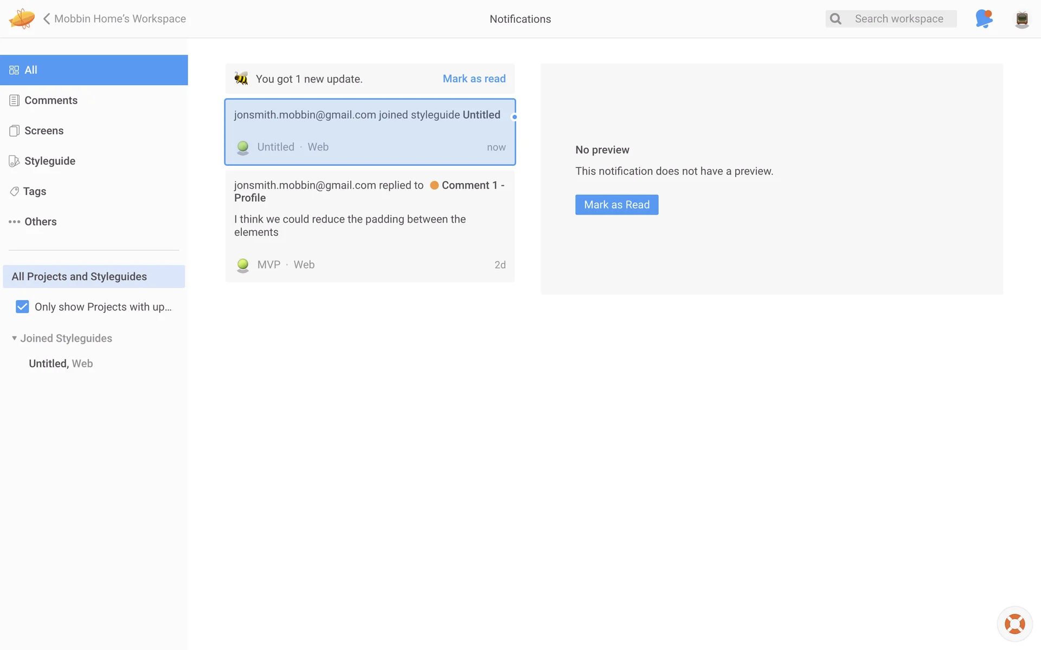Open the notifications bell icon

[984, 18]
